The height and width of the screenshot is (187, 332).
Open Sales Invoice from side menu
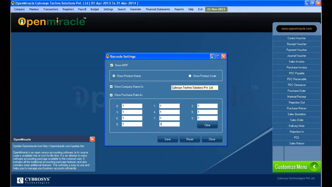pos(296,62)
